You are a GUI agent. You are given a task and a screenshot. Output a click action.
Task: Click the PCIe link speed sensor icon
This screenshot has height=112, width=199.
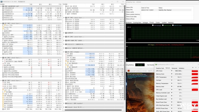[66, 100]
